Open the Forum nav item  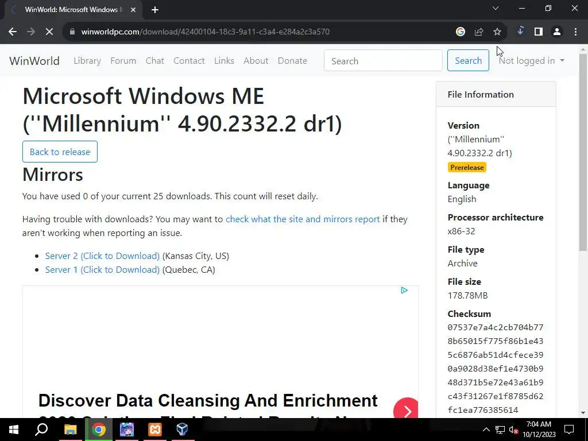point(123,61)
